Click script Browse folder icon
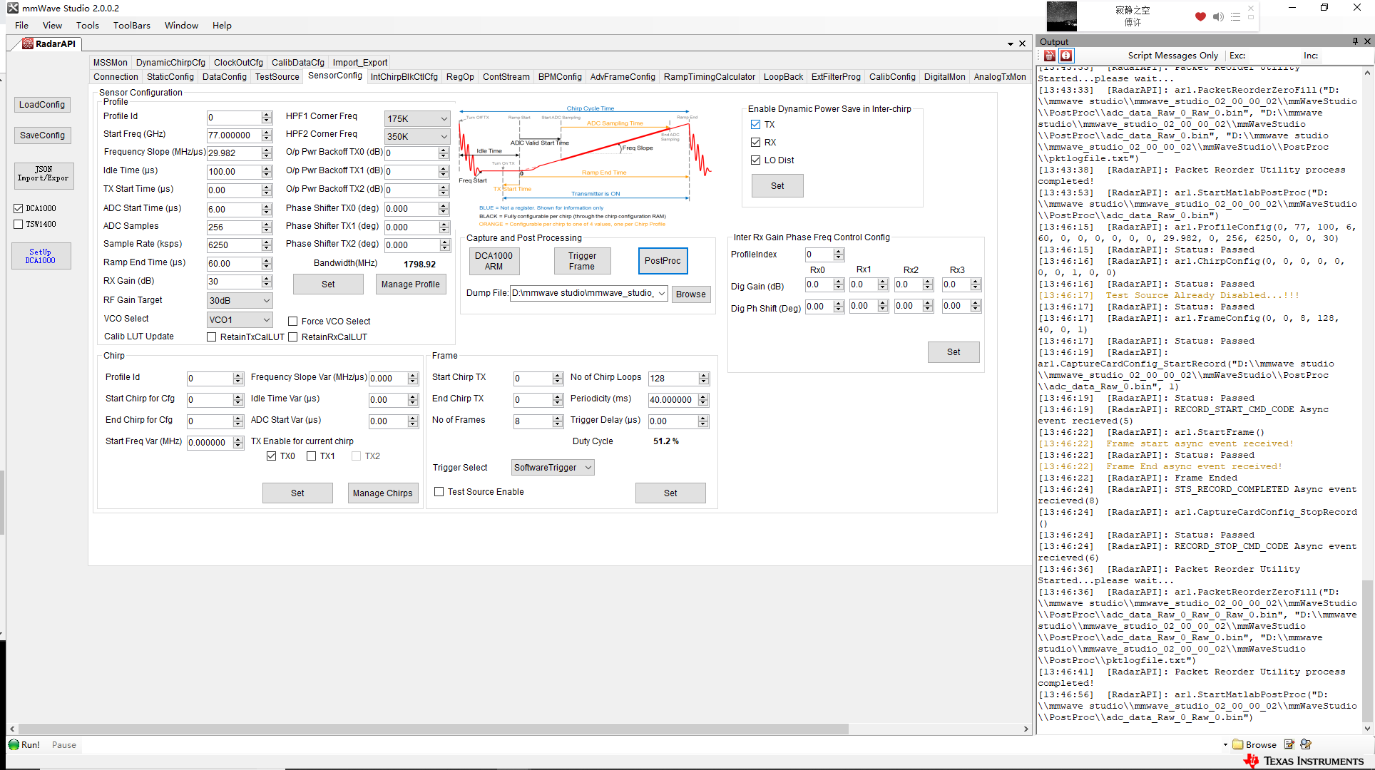The height and width of the screenshot is (770, 1375). tap(1238, 744)
